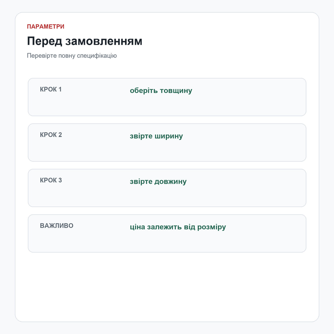The height and width of the screenshot is (334, 334).
Task: Click the word Перед in the heading
Action: [x=45, y=41]
